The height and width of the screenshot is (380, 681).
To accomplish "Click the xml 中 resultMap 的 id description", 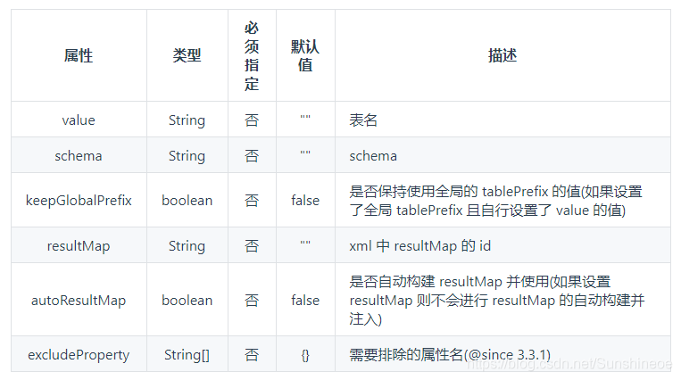I will (x=420, y=246).
